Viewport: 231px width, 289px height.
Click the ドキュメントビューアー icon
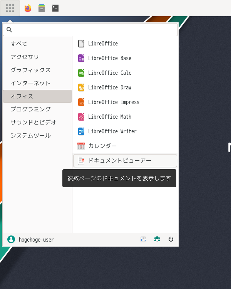click(x=81, y=161)
